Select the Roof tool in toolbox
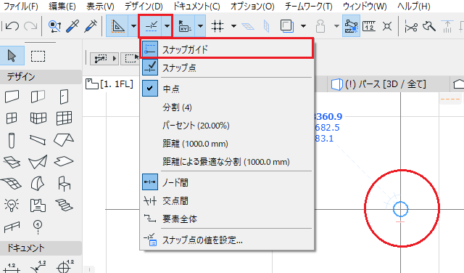This screenshot has width=464, height=273. click(x=64, y=139)
